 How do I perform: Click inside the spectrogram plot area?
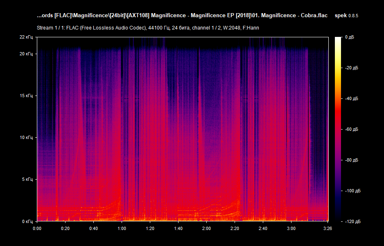click(183, 129)
